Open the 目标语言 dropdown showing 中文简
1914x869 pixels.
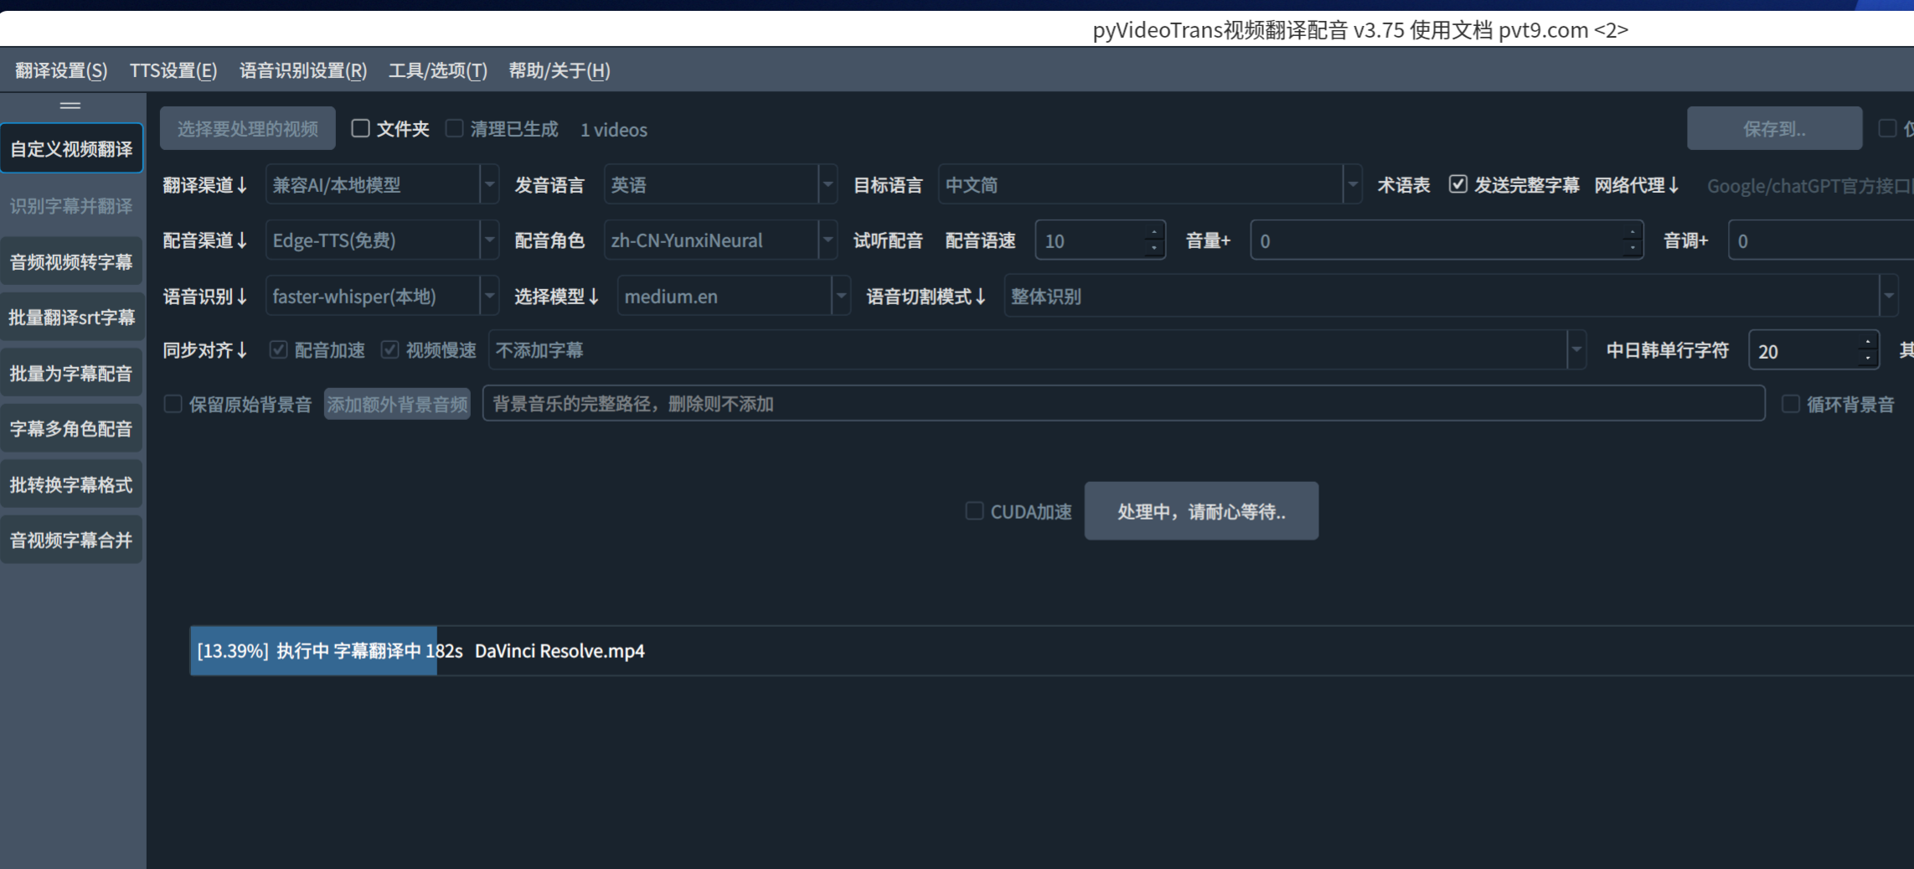(1150, 184)
